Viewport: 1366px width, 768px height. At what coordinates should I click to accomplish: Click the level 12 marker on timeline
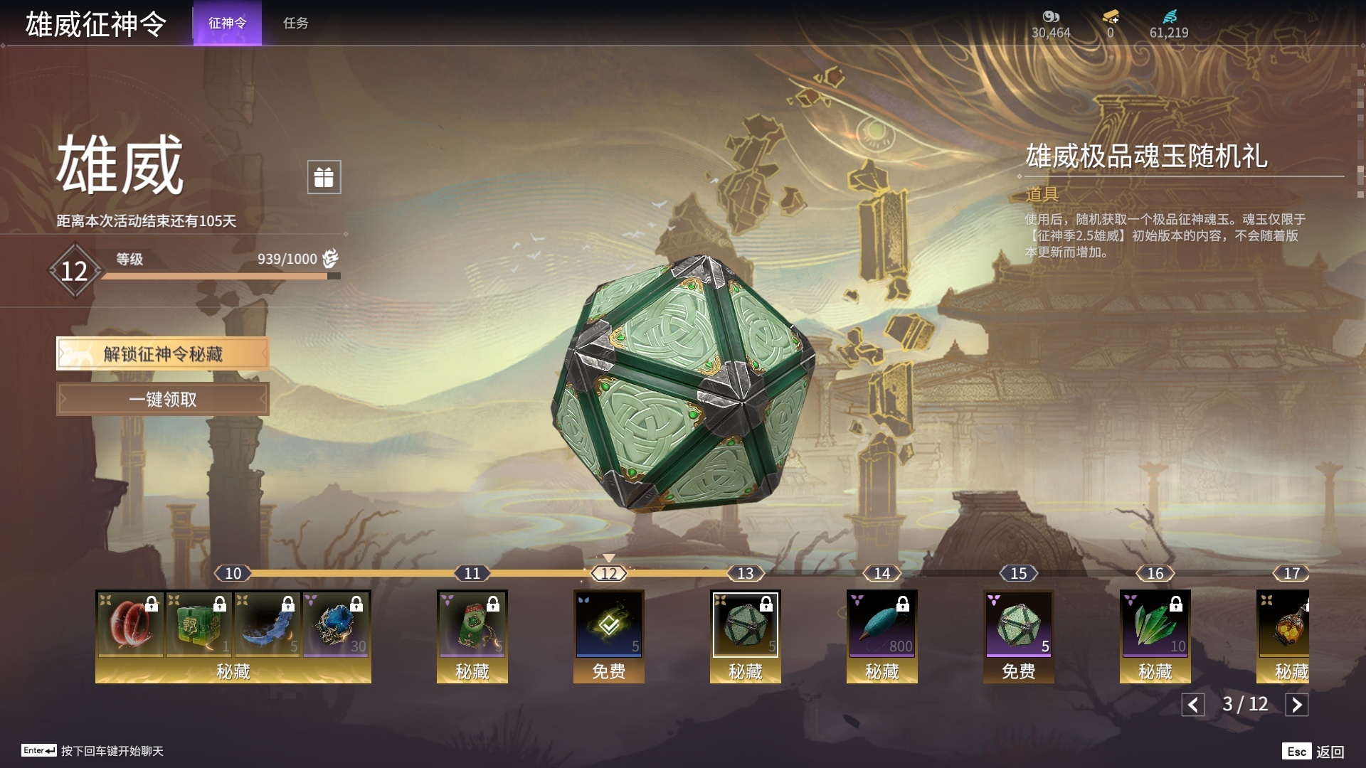609,573
